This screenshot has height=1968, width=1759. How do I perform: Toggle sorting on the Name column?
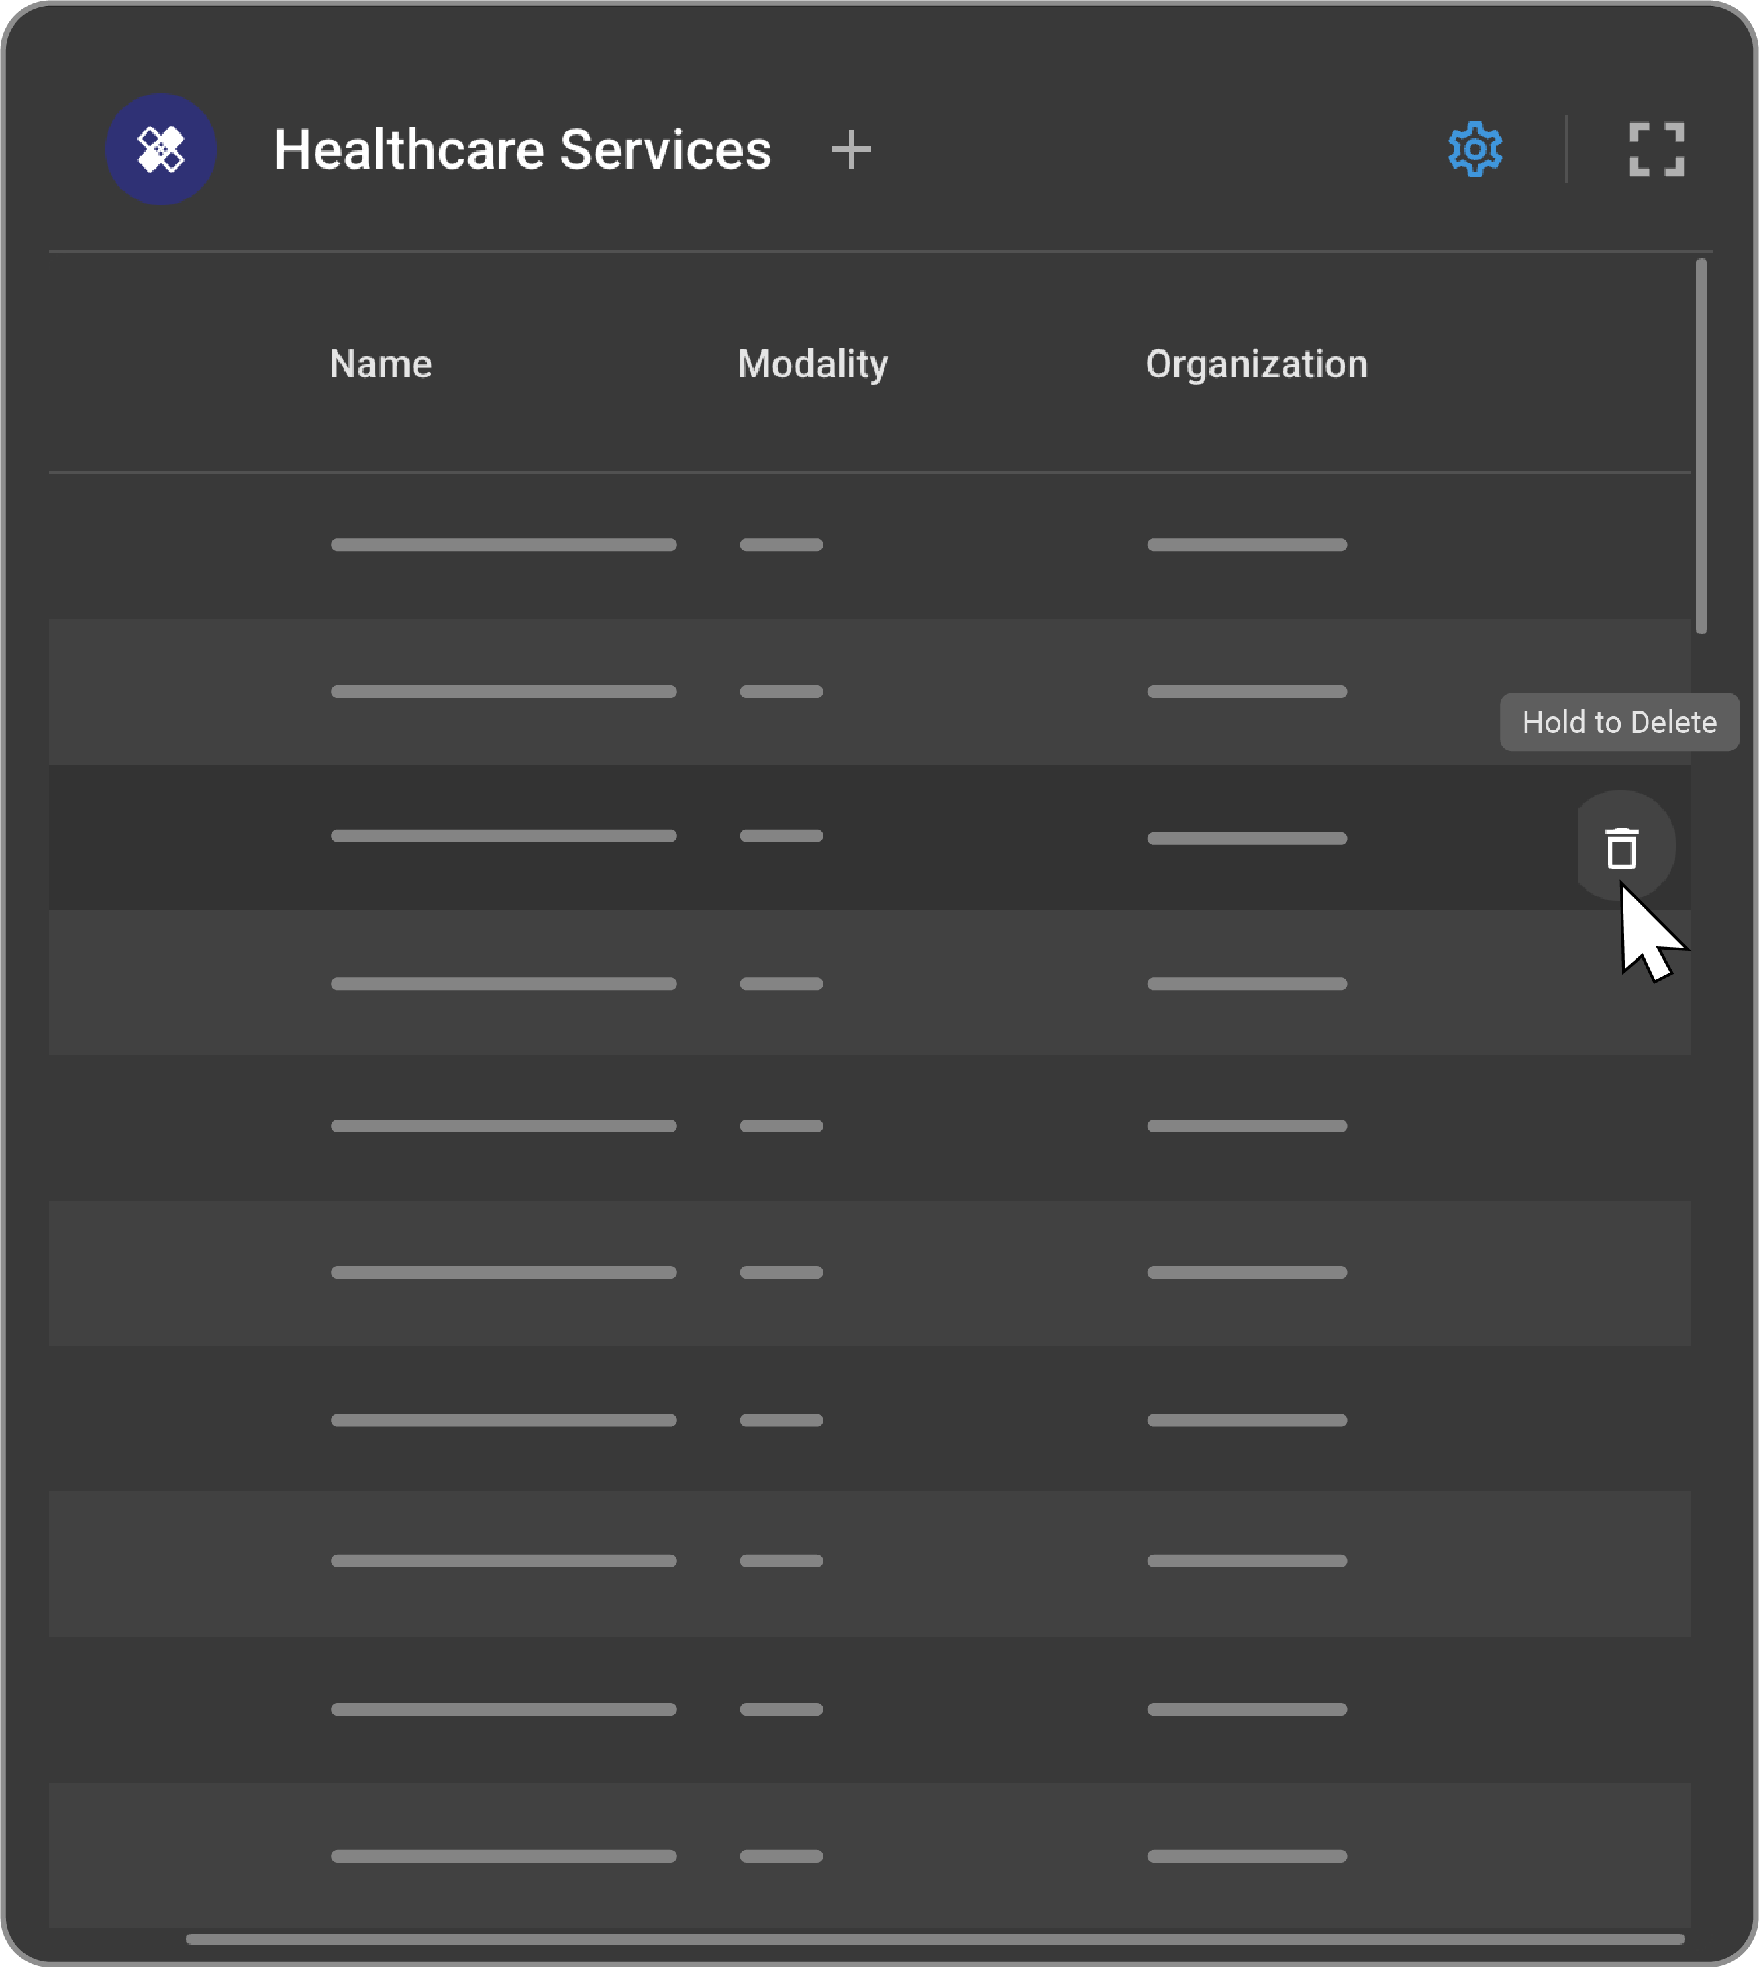pos(380,364)
